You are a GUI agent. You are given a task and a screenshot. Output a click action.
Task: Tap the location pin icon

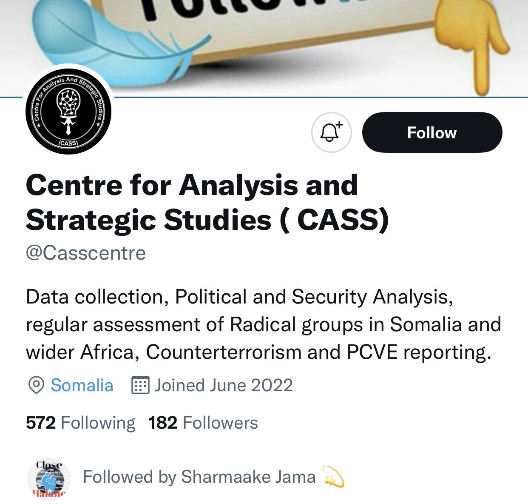click(x=36, y=385)
